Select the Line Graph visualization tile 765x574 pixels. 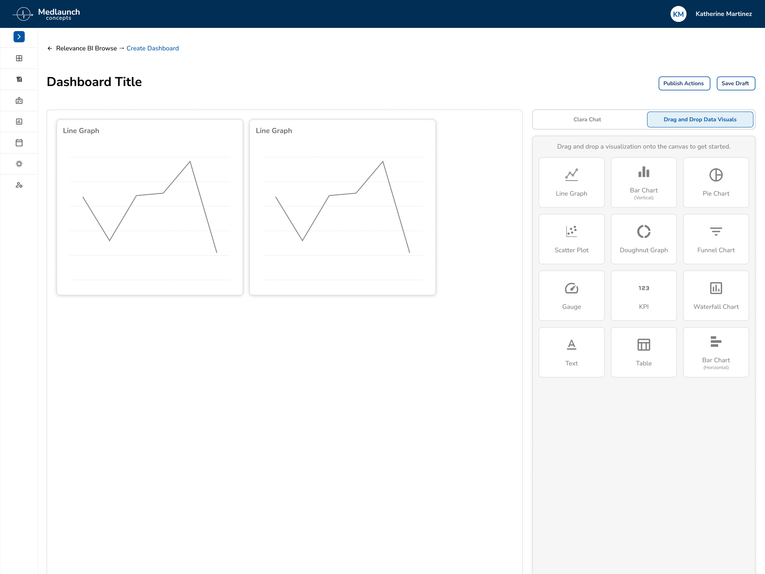pyautogui.click(x=571, y=183)
